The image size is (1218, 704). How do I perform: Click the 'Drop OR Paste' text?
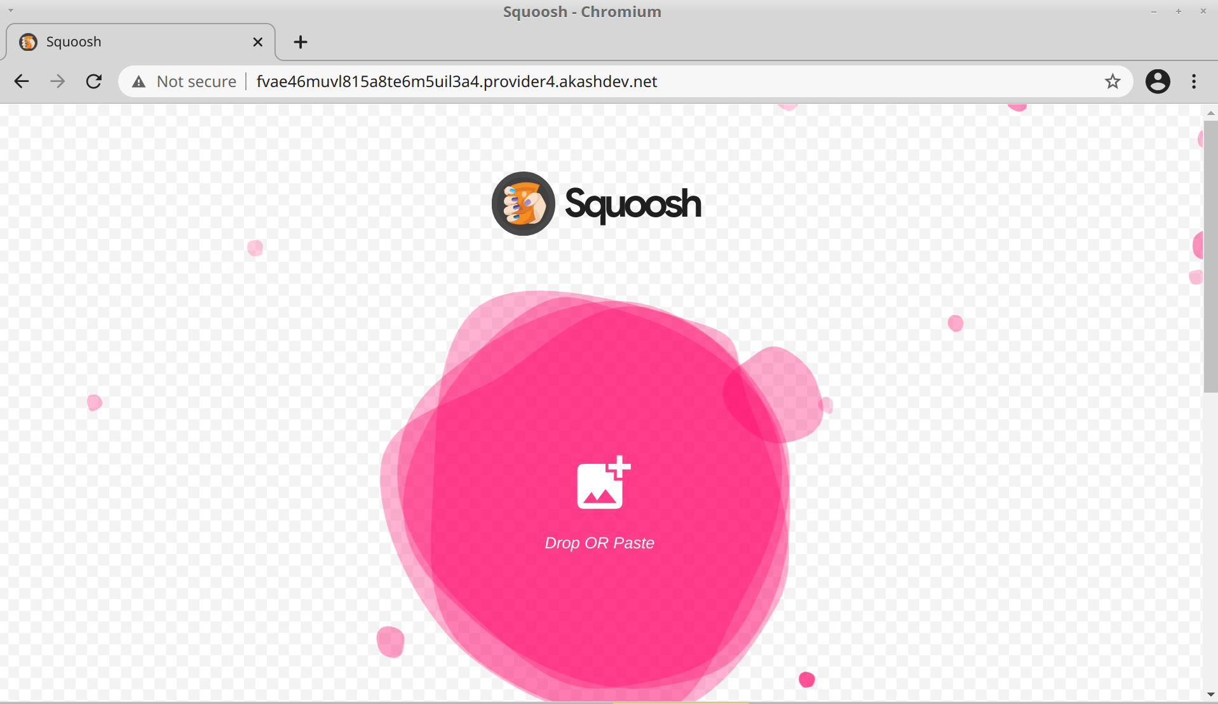599,543
